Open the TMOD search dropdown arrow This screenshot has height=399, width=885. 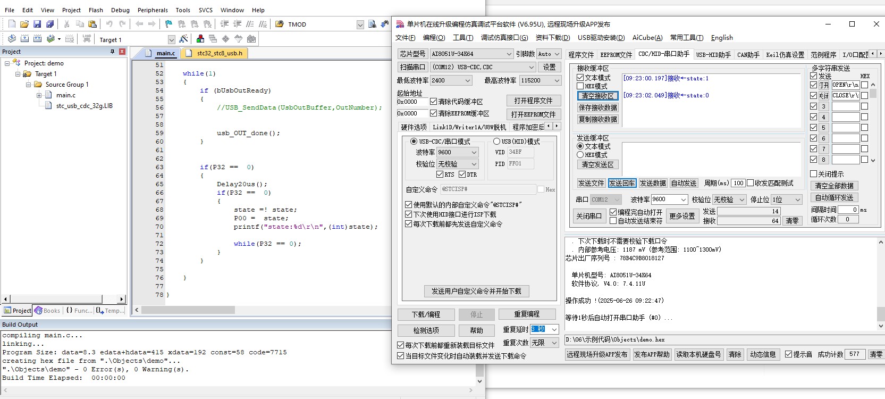pyautogui.click(x=360, y=24)
